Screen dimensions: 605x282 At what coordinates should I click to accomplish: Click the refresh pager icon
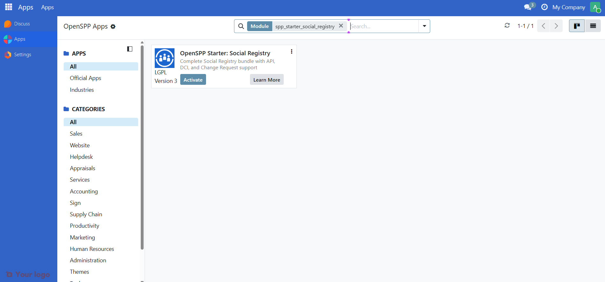(507, 25)
